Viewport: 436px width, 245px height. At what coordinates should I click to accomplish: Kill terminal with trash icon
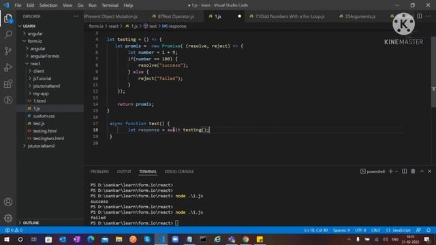[x=413, y=171]
